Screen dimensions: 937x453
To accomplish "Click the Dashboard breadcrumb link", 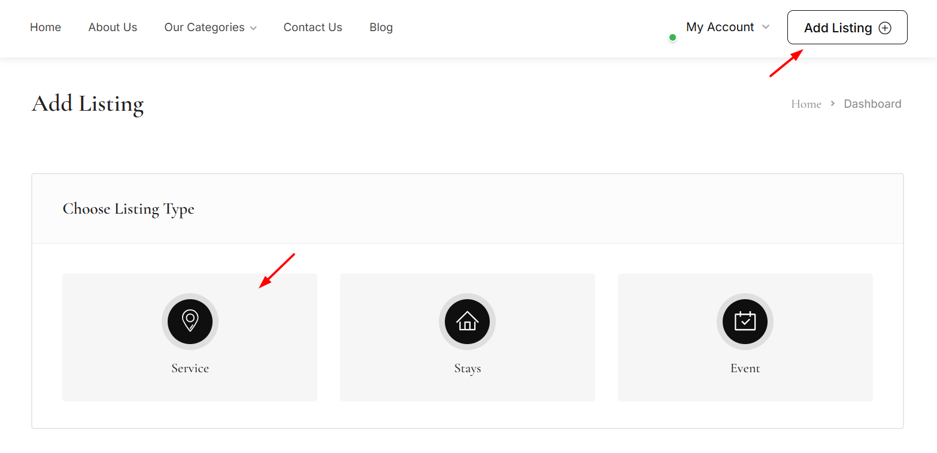I will coord(872,104).
